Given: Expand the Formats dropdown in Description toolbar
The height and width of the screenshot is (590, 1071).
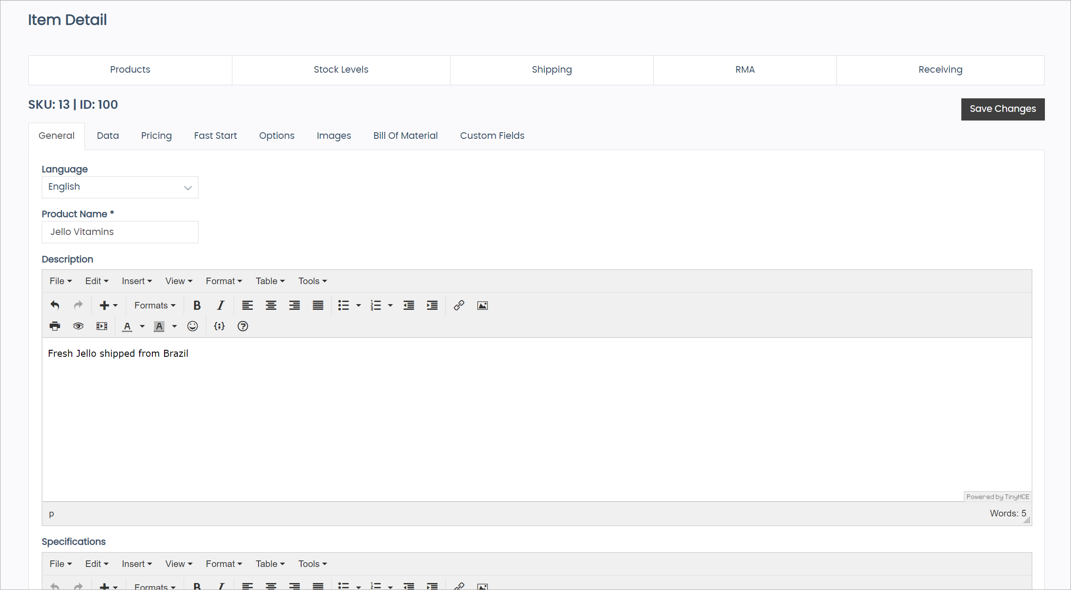Looking at the screenshot, I should (154, 305).
